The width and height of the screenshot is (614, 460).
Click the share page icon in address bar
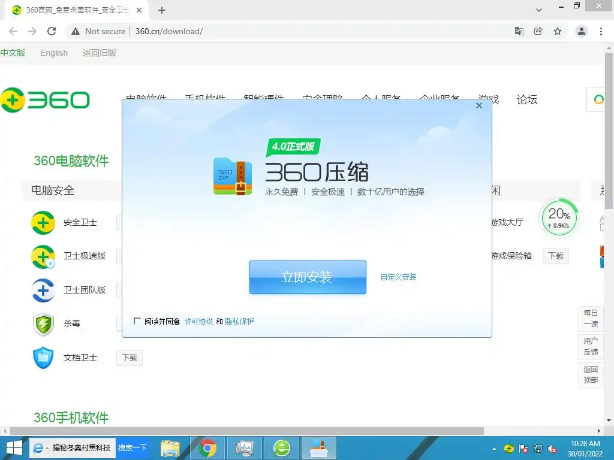point(538,31)
